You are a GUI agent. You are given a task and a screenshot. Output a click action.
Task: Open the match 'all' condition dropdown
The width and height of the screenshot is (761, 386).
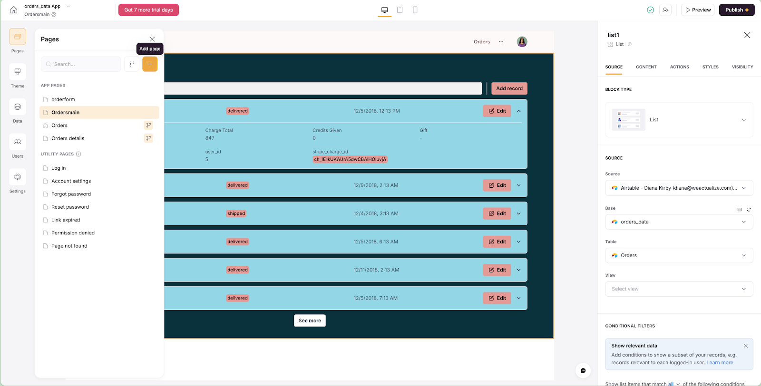[674, 384]
